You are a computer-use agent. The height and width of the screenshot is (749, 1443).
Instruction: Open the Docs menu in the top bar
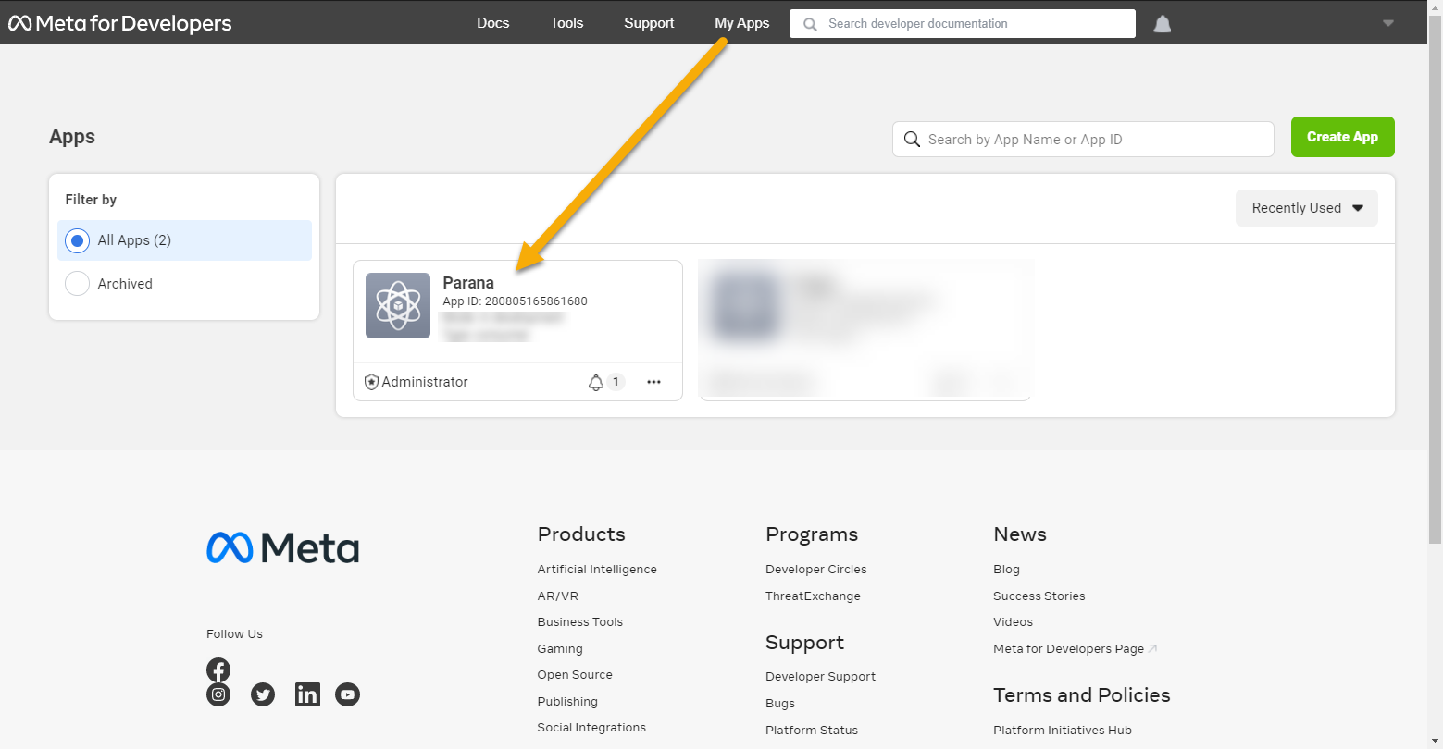coord(492,23)
